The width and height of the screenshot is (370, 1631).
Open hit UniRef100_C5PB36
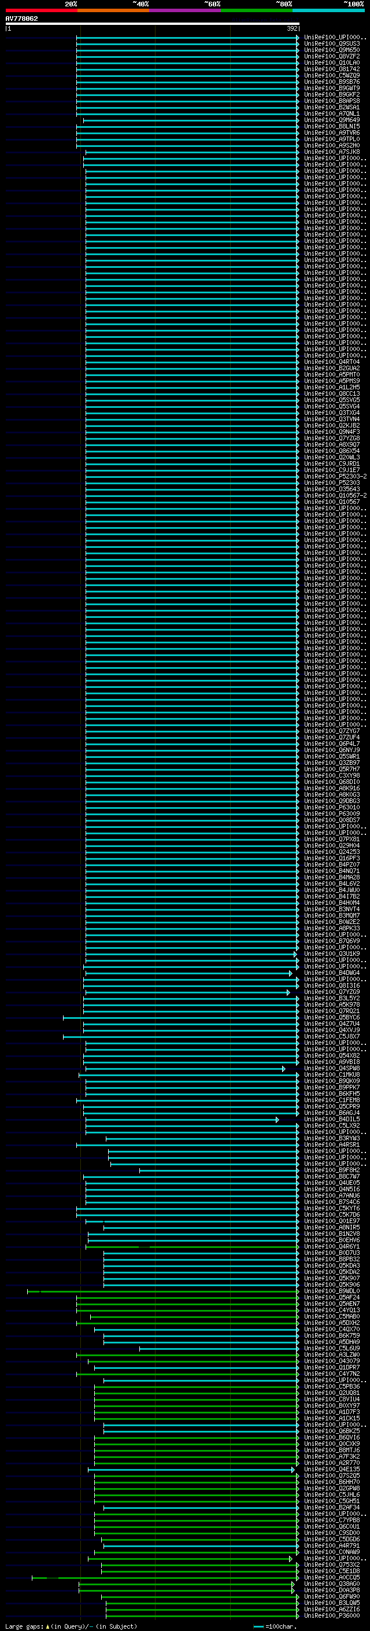(x=332, y=1387)
